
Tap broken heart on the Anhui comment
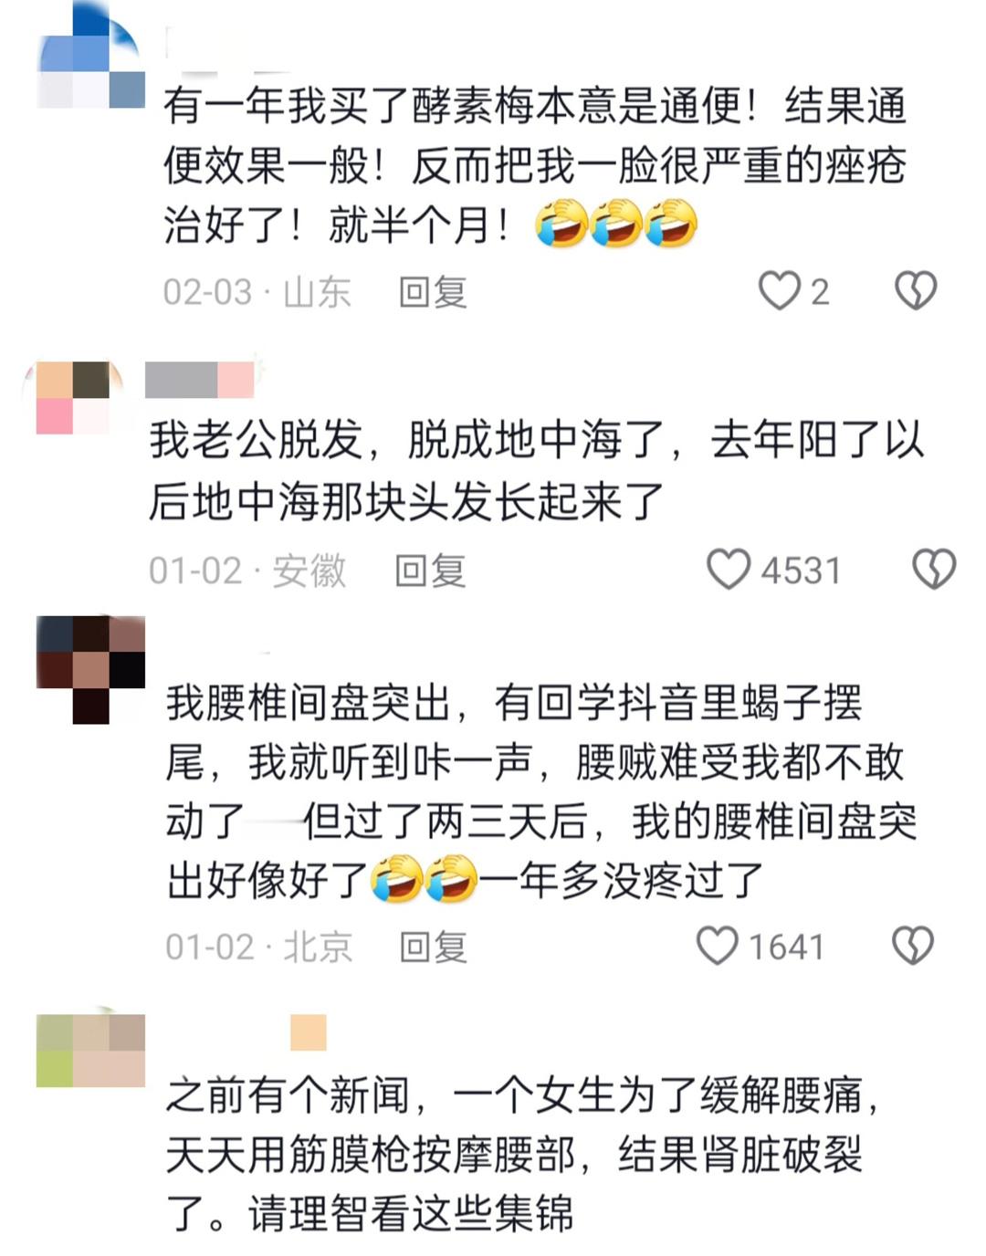pos(934,569)
